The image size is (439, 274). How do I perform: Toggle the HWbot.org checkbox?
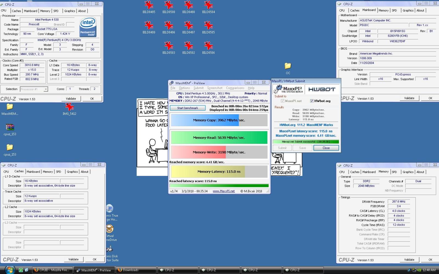(x=312, y=101)
